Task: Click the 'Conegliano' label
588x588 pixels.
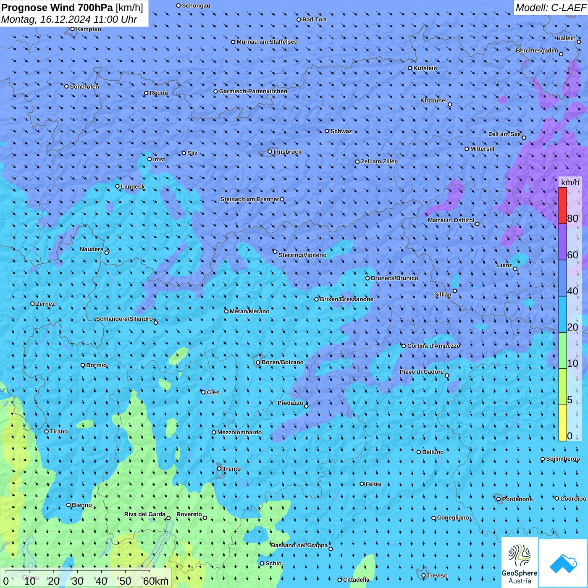Action: pos(453,517)
